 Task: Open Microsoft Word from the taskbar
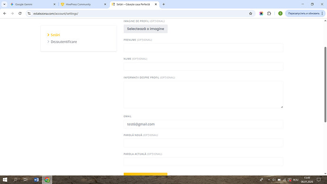36,180
